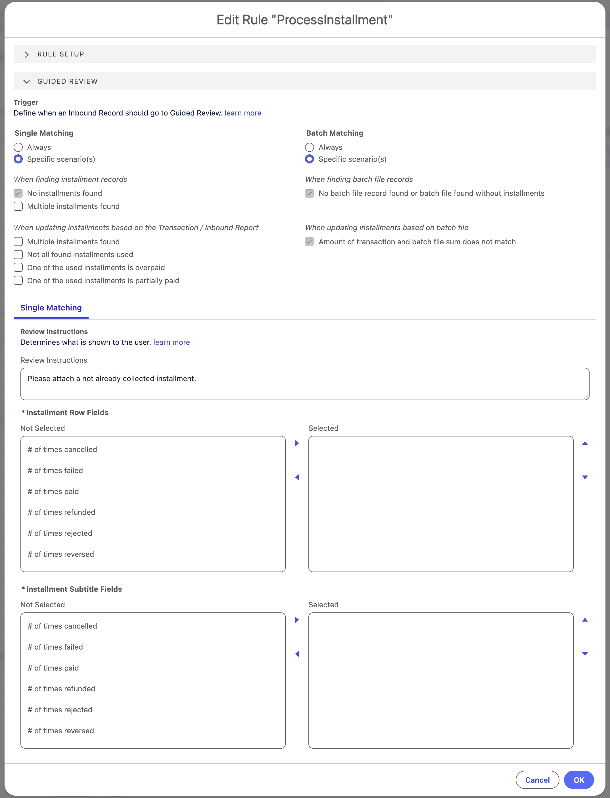The height and width of the screenshot is (798, 610).
Task: Click the left arrow to remove Installment Subtitle Field
Action: (x=297, y=654)
